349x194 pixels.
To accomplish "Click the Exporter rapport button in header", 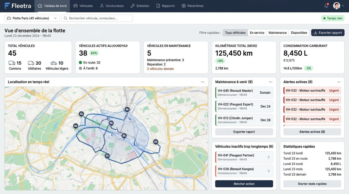I will 328,33.
